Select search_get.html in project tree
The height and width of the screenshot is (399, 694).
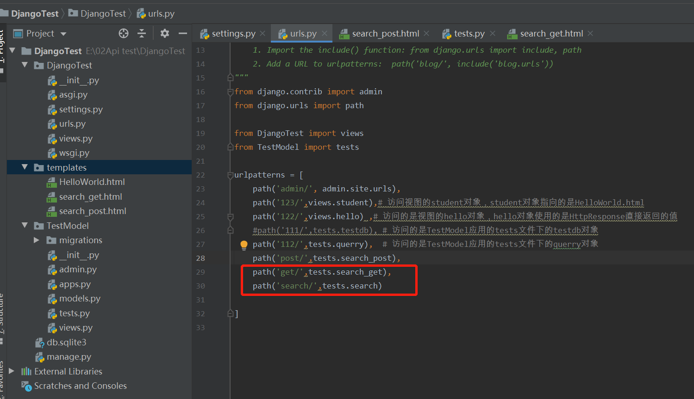click(x=90, y=196)
